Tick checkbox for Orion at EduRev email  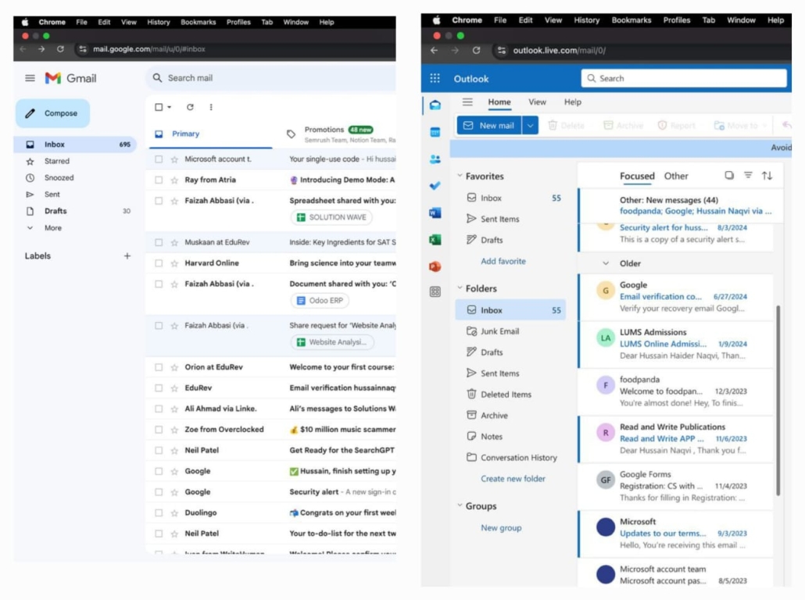click(x=159, y=367)
